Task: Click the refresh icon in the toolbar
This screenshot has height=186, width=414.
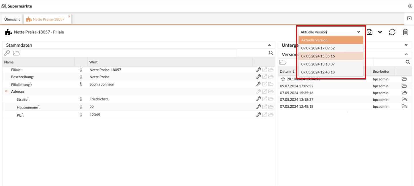Action: tap(392, 32)
